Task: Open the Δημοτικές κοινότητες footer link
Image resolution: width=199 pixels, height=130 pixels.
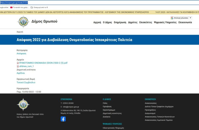Action: (112, 113)
